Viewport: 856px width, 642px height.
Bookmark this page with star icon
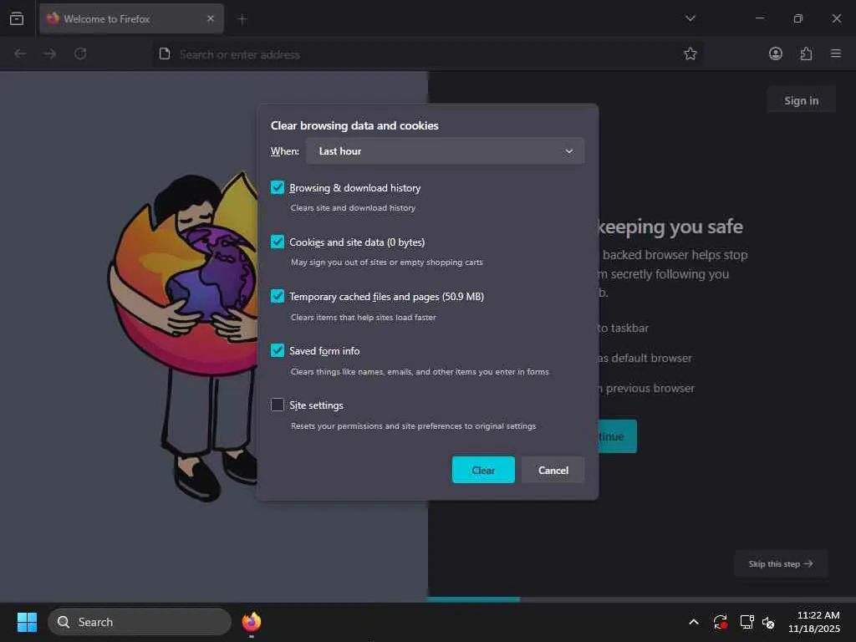coord(690,53)
